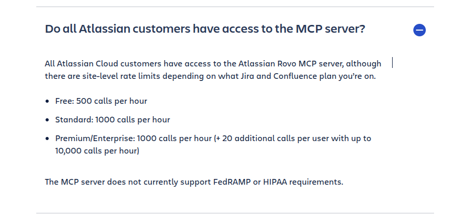Click the bullet dot before 'Standard'
This screenshot has height=222, width=461.
(x=47, y=120)
